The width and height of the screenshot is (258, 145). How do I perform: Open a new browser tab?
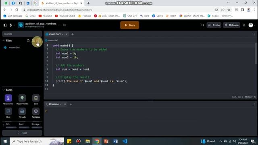[88, 3]
